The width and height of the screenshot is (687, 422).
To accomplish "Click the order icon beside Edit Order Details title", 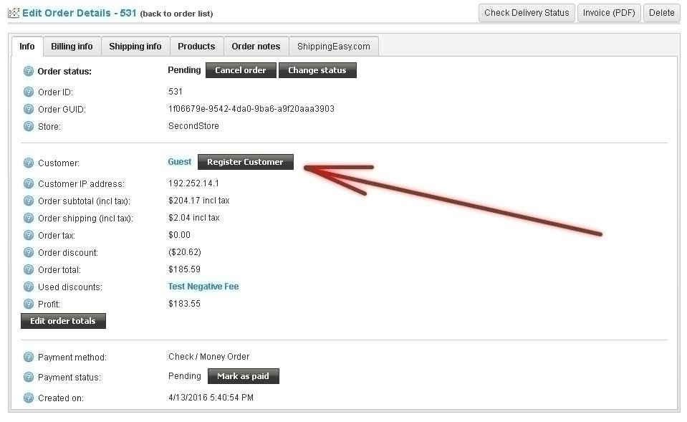I will pos(14,13).
